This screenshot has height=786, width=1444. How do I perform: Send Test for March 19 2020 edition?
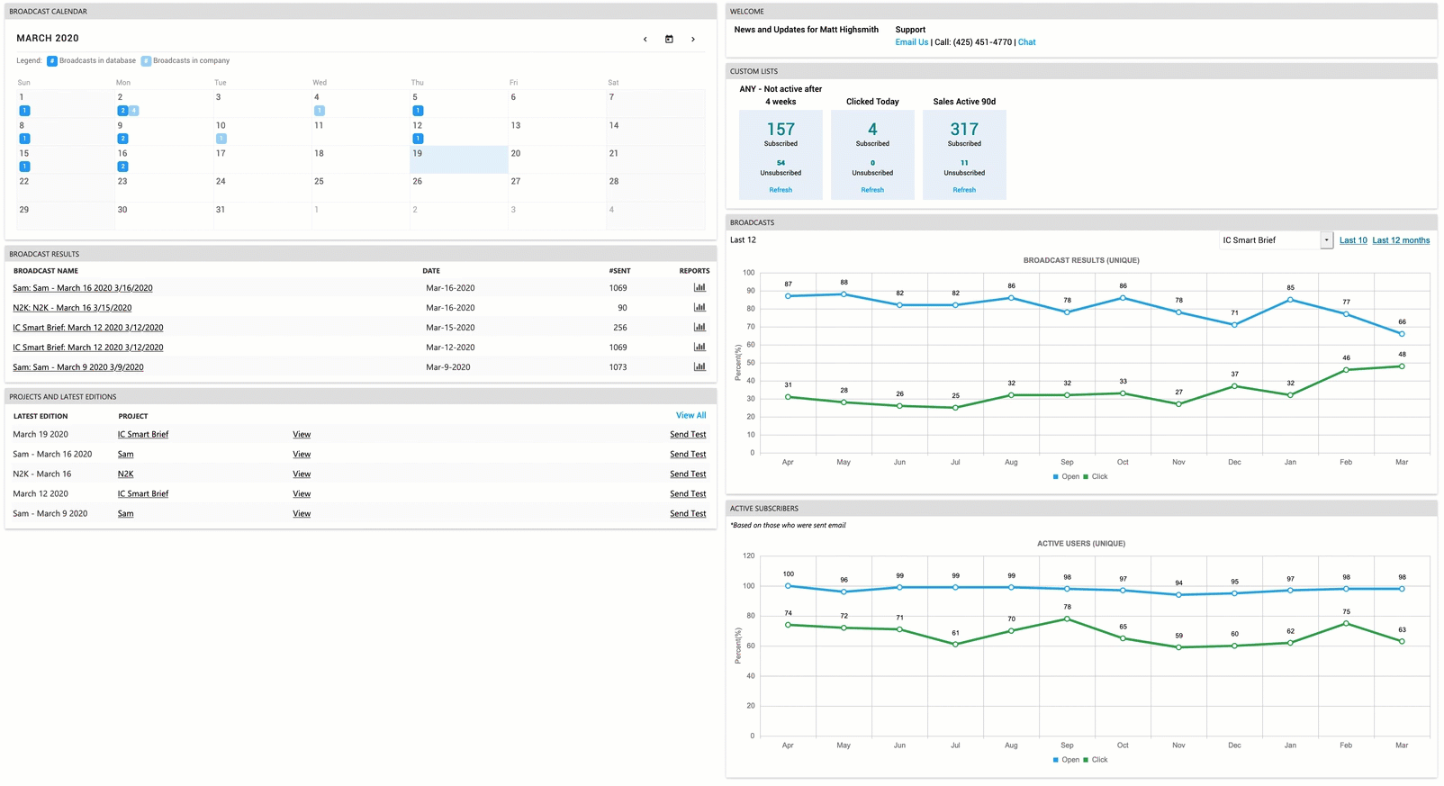688,435
